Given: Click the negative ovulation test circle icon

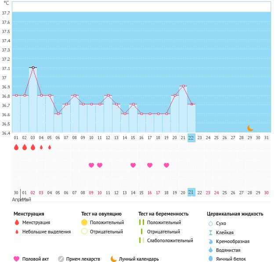Looking at the screenshot, I should pyautogui.click(x=84, y=232).
